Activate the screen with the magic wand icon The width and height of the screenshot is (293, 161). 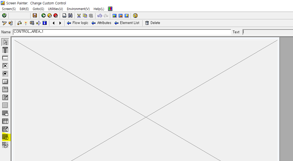tap(26, 23)
